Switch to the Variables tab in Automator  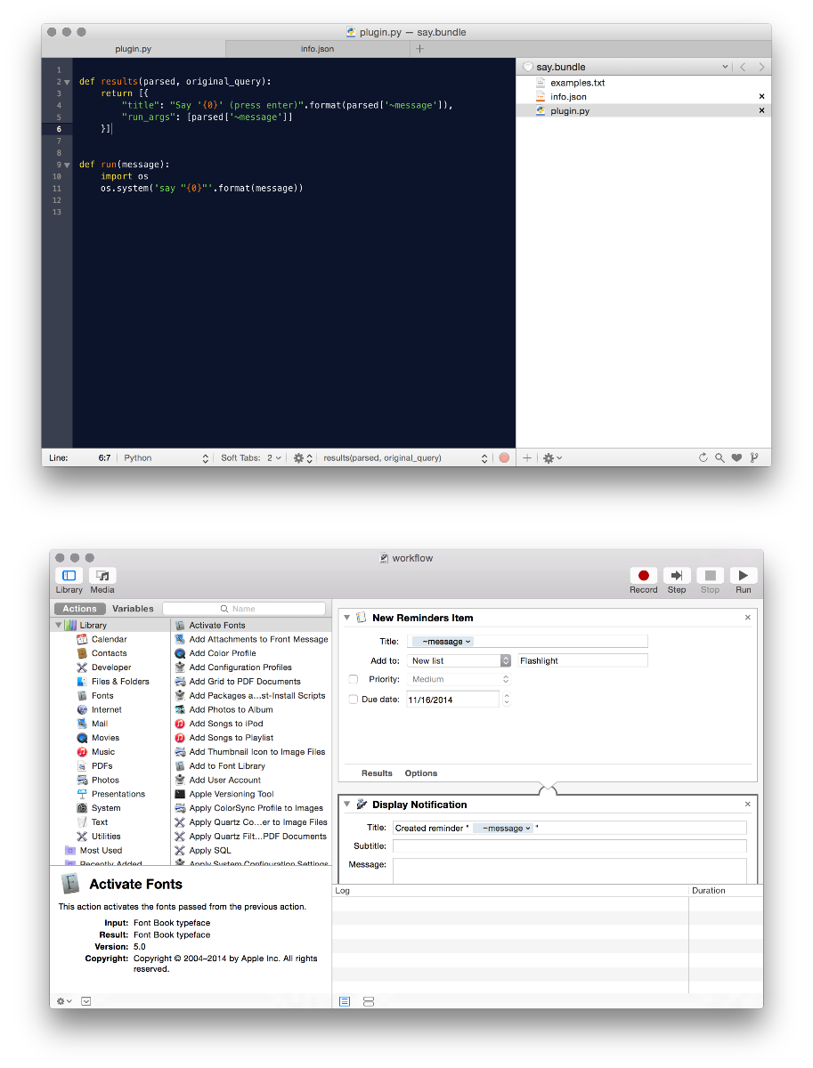pos(133,608)
